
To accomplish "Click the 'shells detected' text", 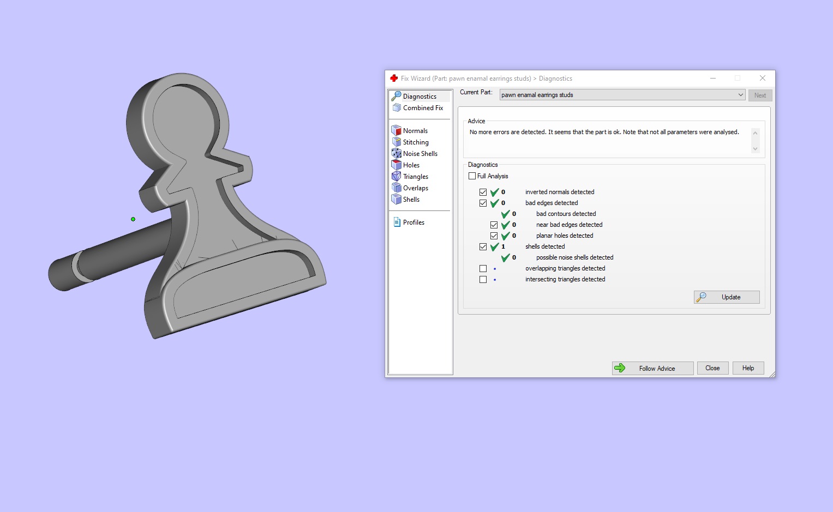I will pyautogui.click(x=545, y=246).
